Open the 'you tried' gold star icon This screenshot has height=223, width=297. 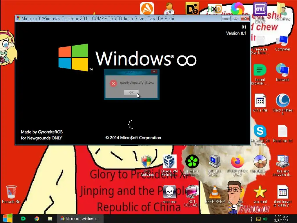[260, 194]
